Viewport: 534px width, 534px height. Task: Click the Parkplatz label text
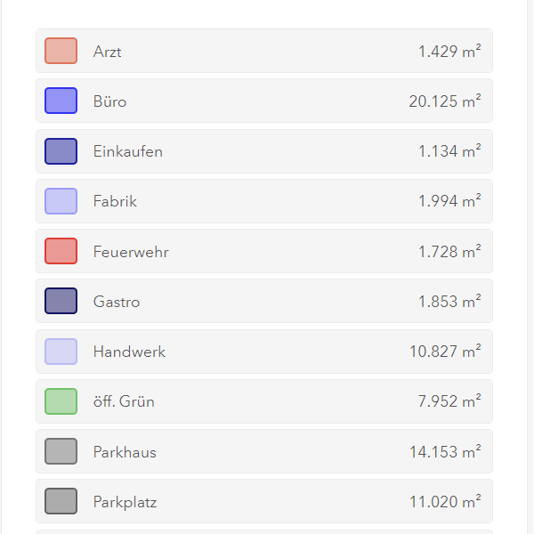tap(125, 502)
